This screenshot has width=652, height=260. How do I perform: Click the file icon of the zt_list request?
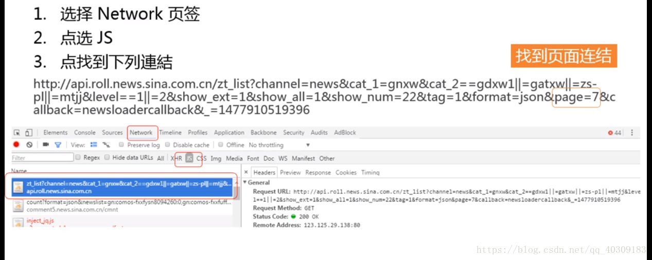19,187
